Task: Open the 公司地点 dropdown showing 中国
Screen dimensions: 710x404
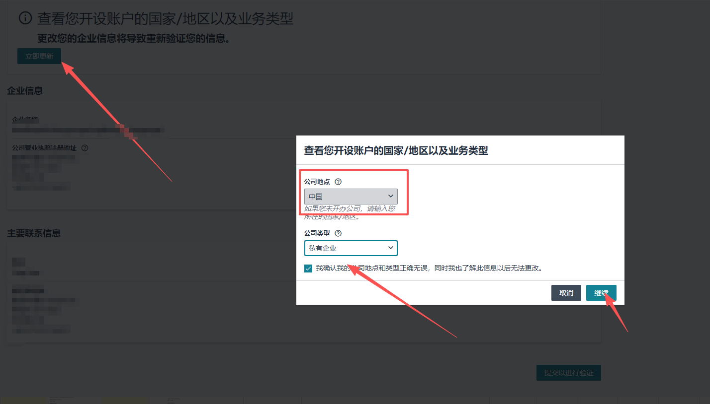Action: pyautogui.click(x=351, y=197)
